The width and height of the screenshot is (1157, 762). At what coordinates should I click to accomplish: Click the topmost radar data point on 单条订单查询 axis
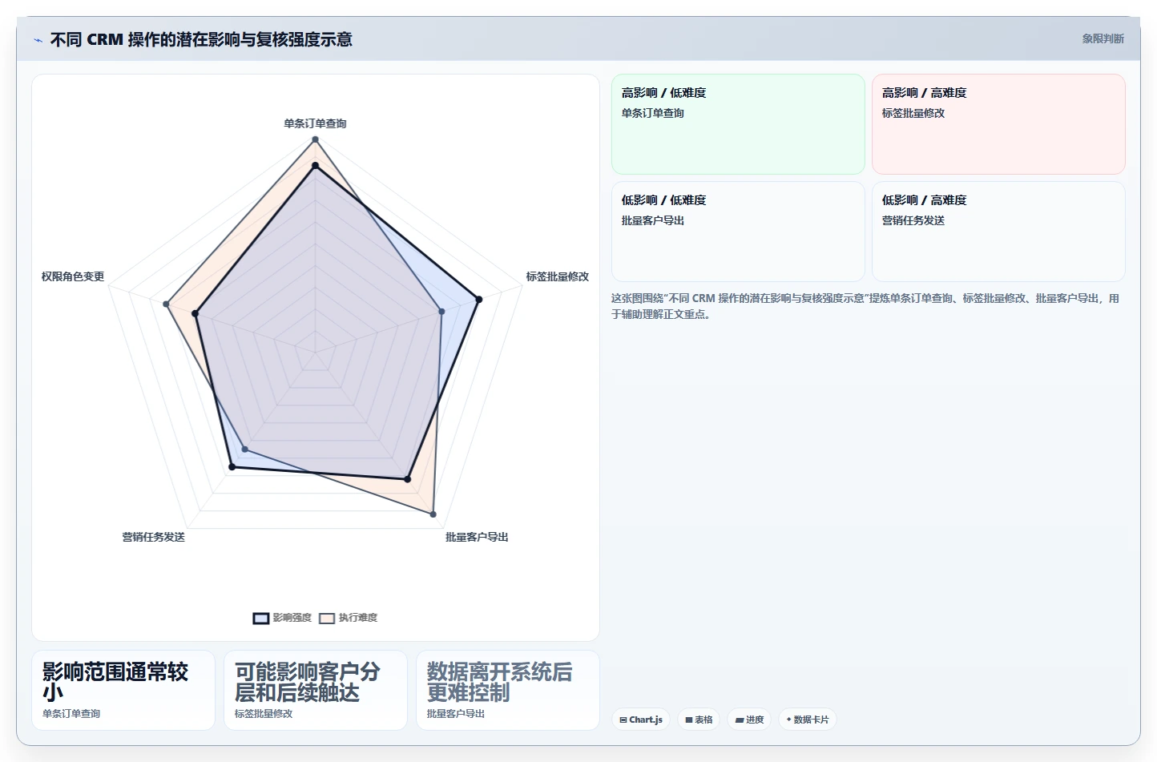[315, 139]
